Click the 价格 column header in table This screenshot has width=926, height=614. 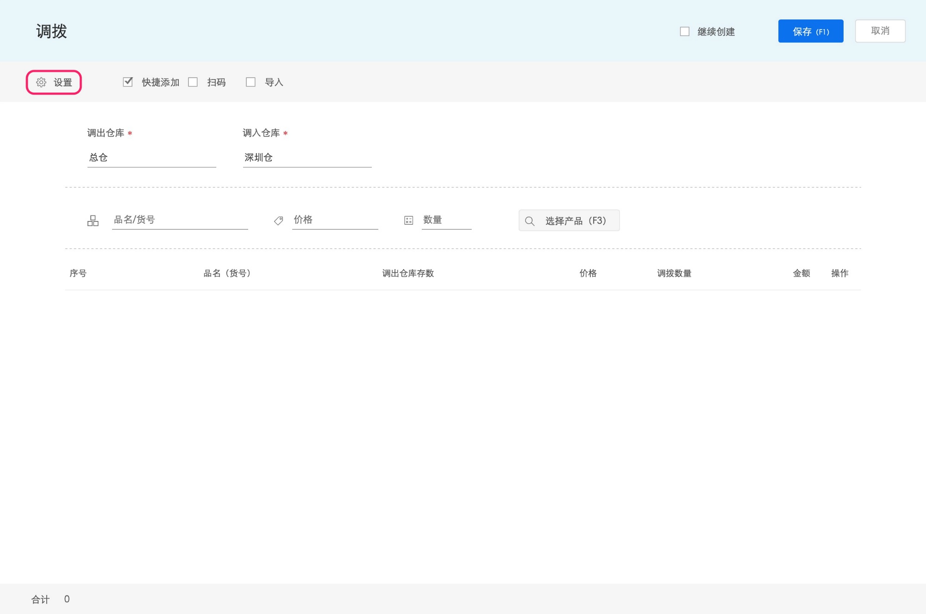coord(588,273)
